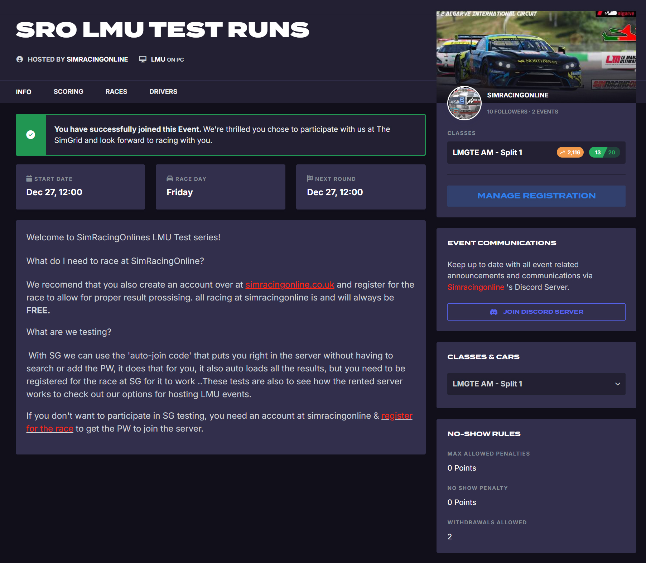646x563 pixels.
Task: Click the Race Day value 'Friday'
Action: point(179,192)
